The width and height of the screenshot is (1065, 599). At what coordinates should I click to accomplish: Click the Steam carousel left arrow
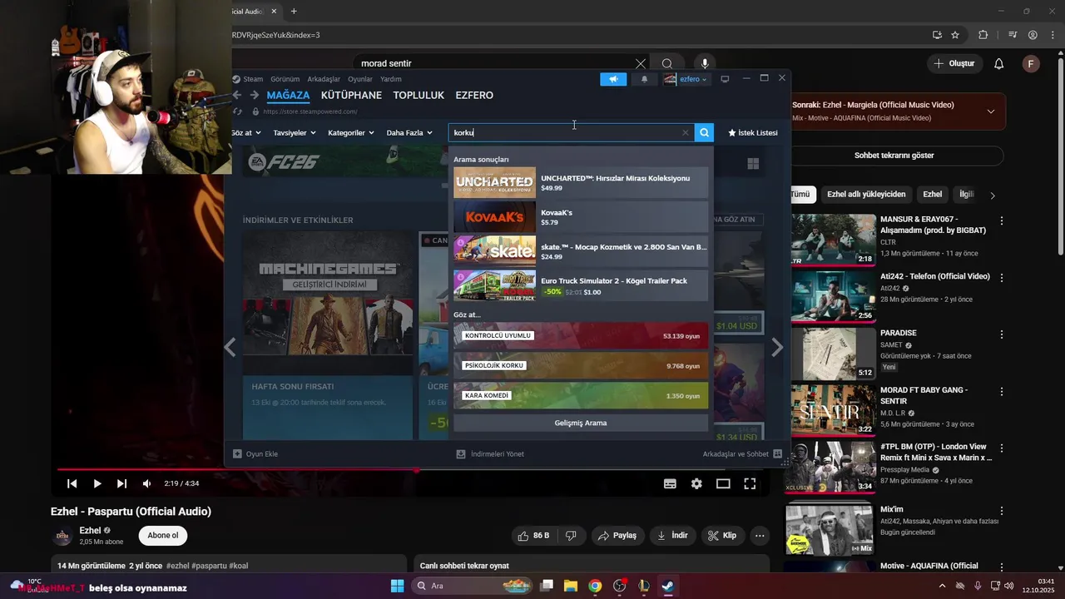[x=230, y=348]
